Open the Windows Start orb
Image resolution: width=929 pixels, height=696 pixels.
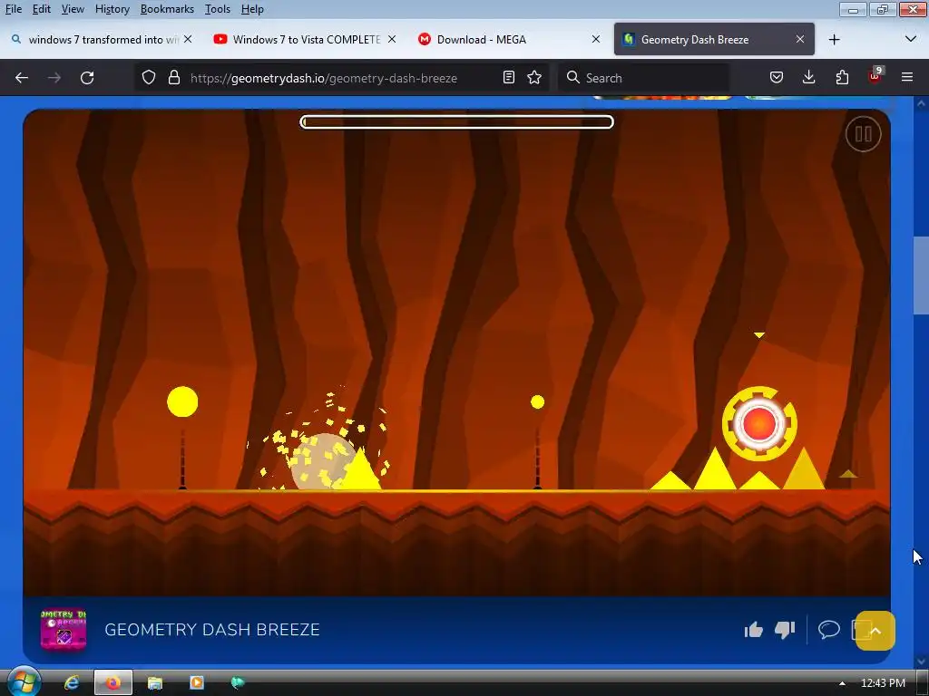pyautogui.click(x=24, y=682)
